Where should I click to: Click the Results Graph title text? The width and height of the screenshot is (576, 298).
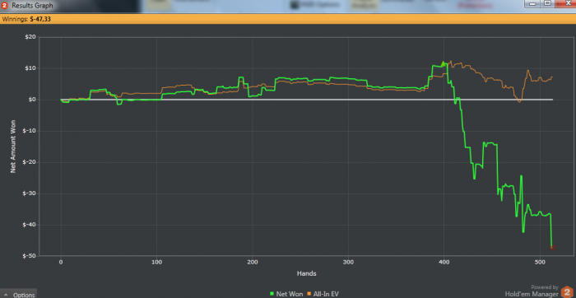(x=32, y=6)
